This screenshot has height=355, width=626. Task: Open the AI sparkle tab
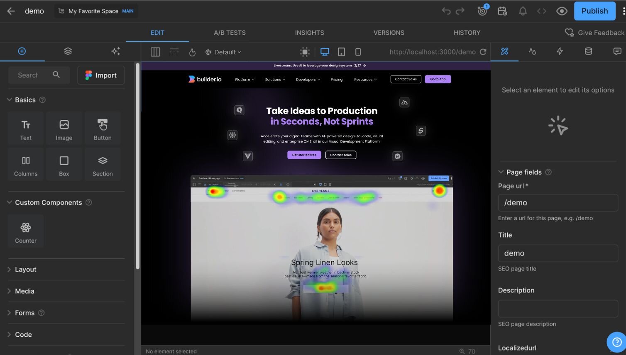115,51
